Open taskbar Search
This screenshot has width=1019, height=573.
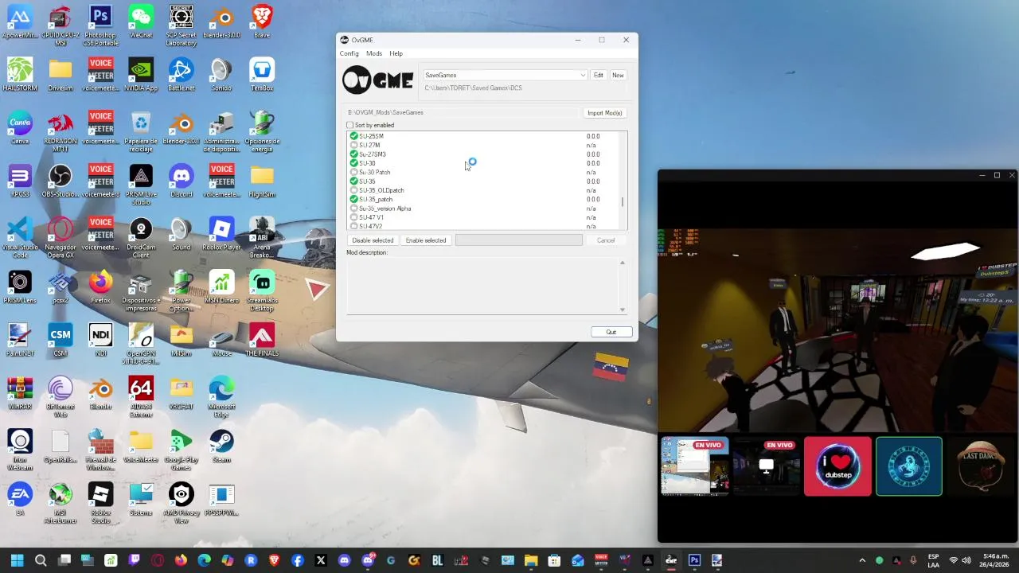pos(41,560)
